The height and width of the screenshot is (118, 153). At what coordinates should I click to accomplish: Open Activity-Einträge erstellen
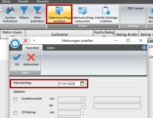click(106, 15)
